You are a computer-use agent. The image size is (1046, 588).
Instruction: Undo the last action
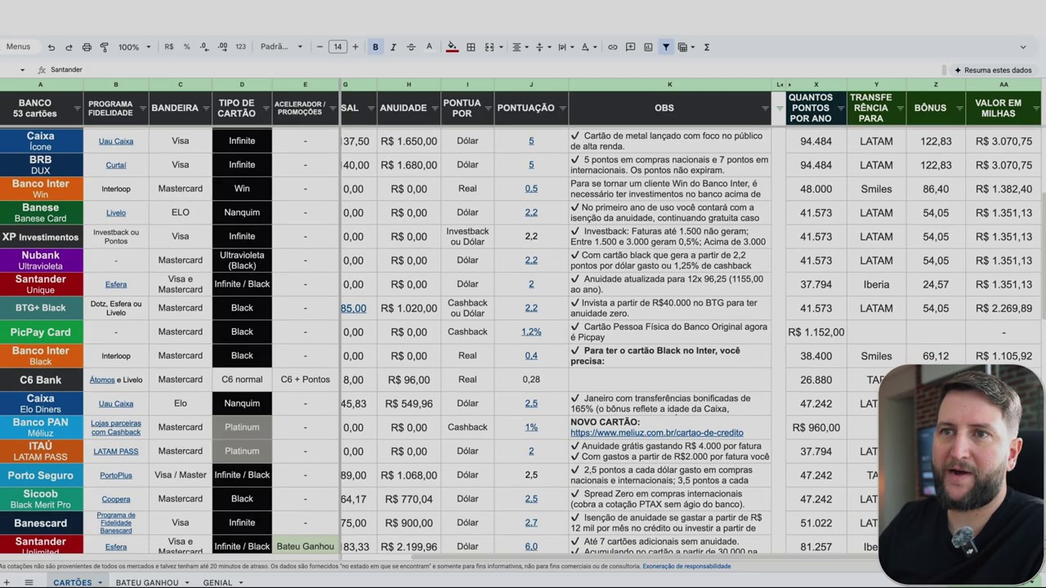pyautogui.click(x=51, y=47)
